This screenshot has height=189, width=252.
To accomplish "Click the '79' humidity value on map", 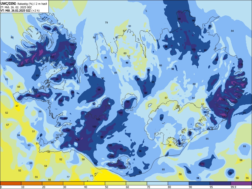I will pos(106,22).
